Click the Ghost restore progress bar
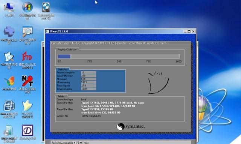 119,56
